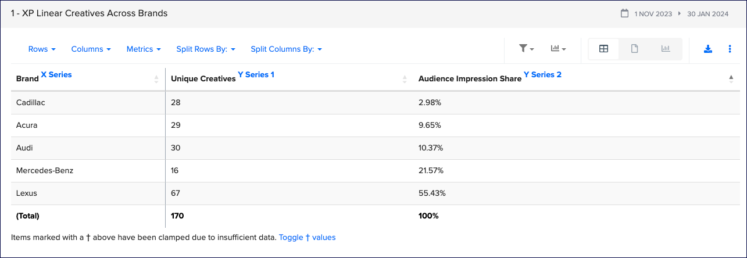Viewport: 747px width, 258px height.
Task: Click the calendar icon by the date range
Action: coord(625,13)
